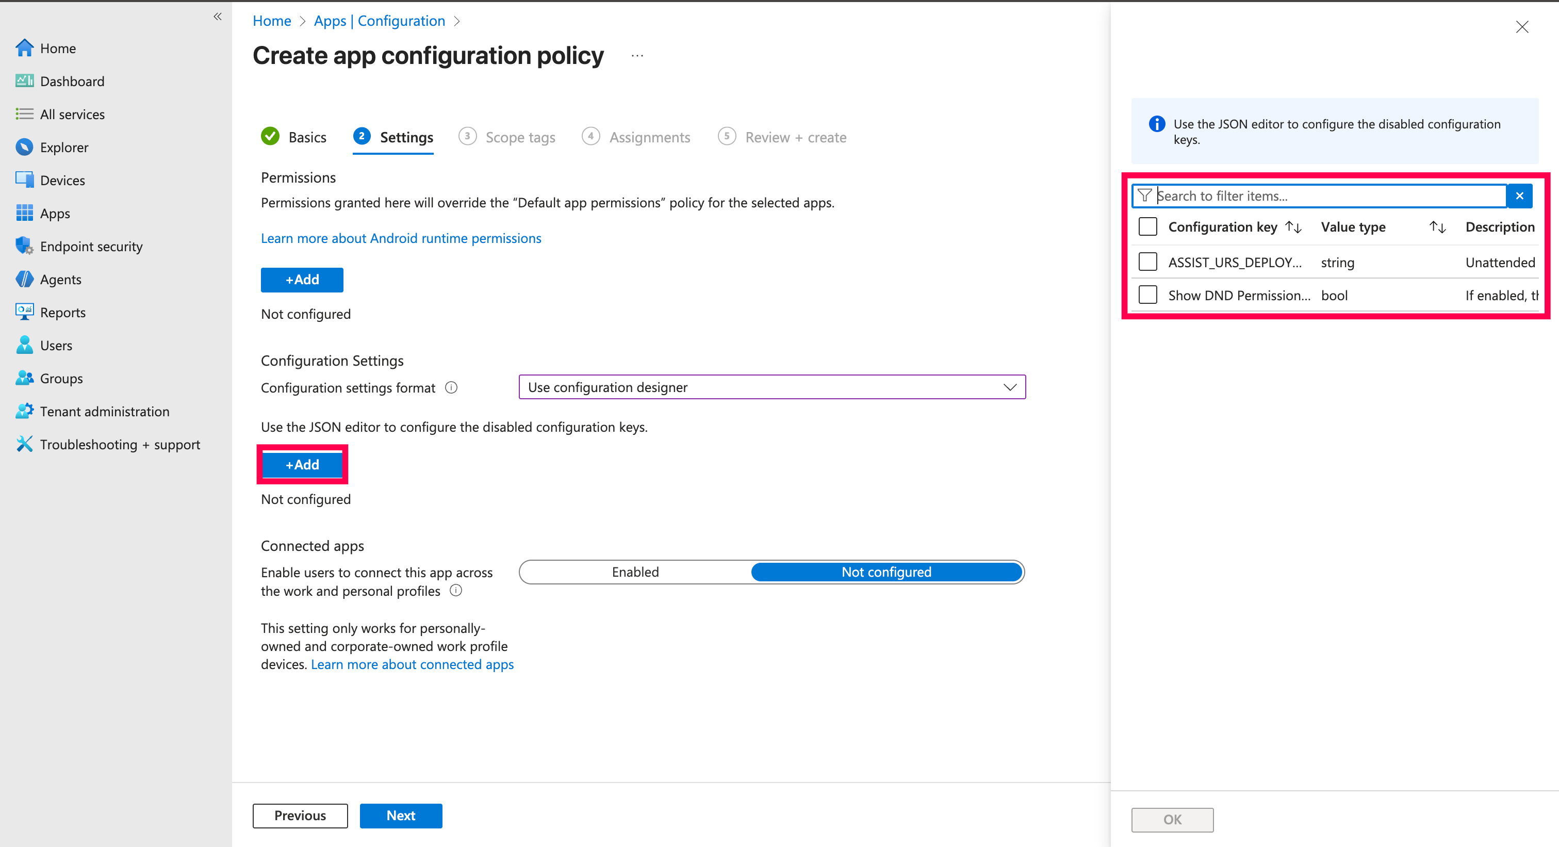This screenshot has width=1559, height=847.
Task: Click the Devices icon in sidebar
Action: (24, 180)
